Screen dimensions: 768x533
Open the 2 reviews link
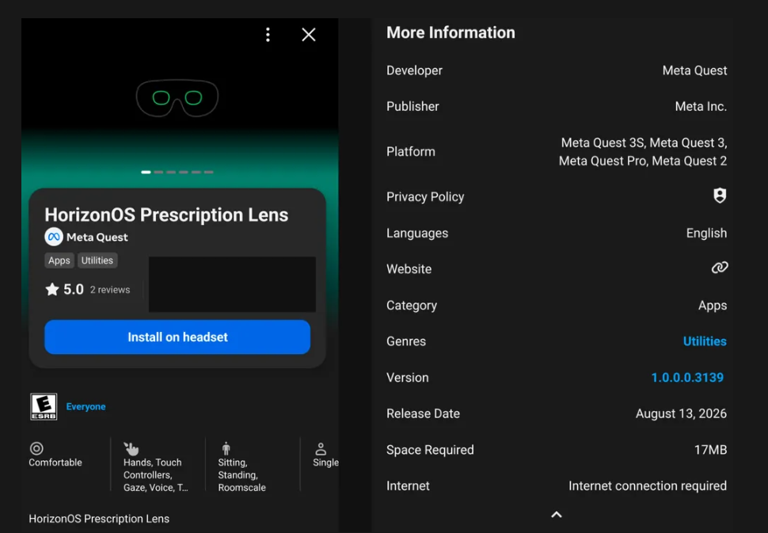(x=110, y=290)
